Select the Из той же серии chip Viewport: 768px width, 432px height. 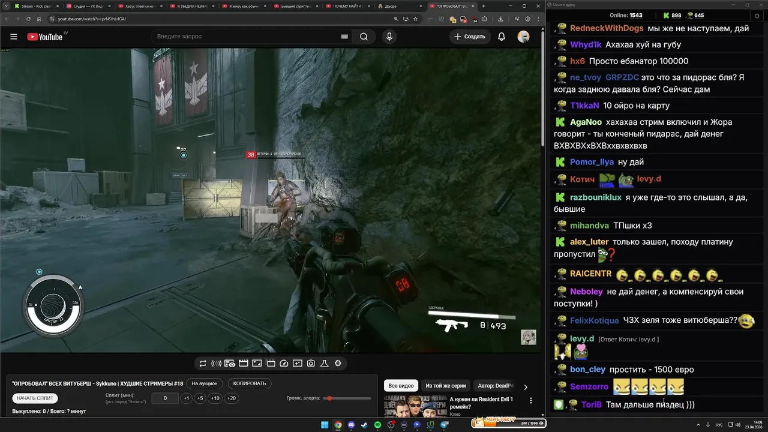446,386
